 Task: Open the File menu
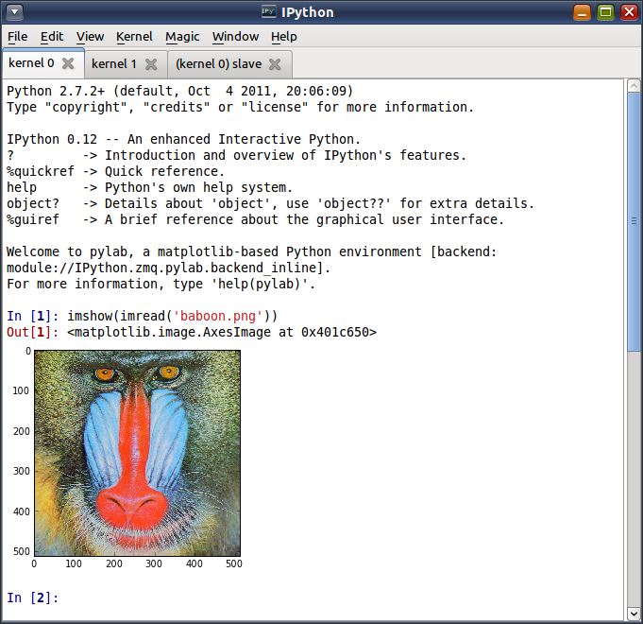[17, 36]
